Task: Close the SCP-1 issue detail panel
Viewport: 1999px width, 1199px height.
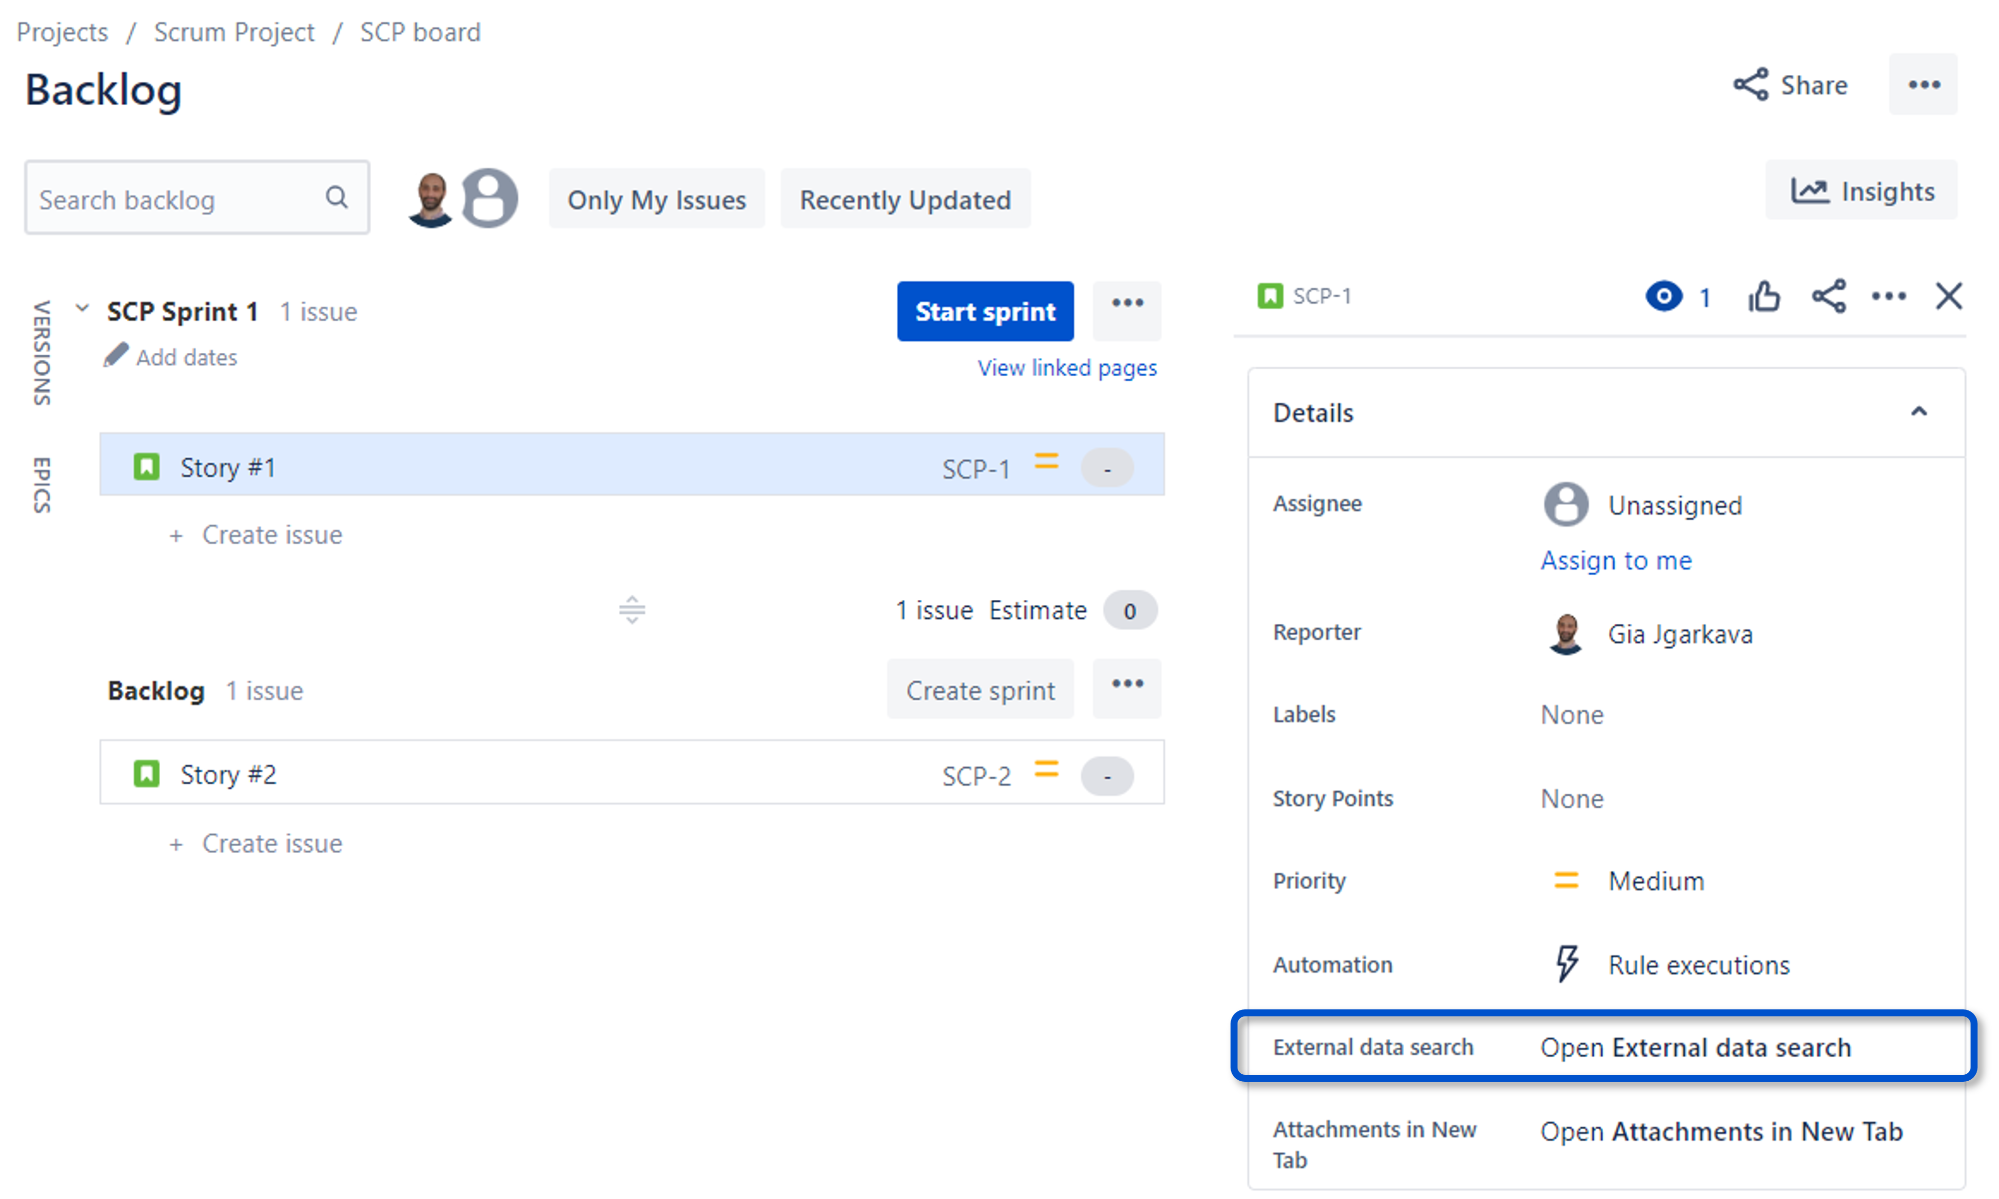Action: coord(1949,296)
